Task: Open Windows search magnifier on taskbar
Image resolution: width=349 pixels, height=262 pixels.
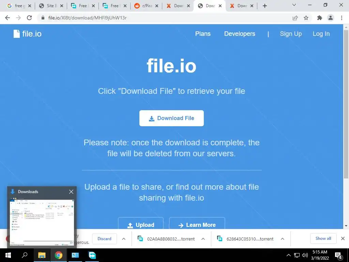Action: click(x=25, y=255)
